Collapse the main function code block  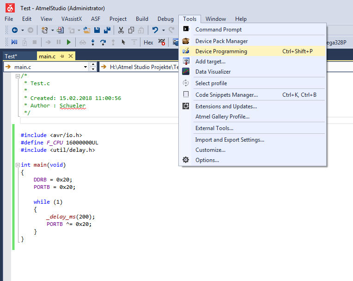[17, 165]
